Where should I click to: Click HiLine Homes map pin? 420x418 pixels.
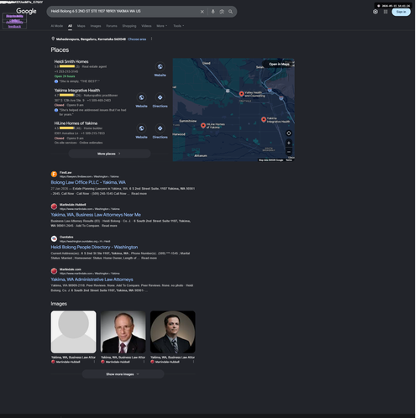coord(203,125)
